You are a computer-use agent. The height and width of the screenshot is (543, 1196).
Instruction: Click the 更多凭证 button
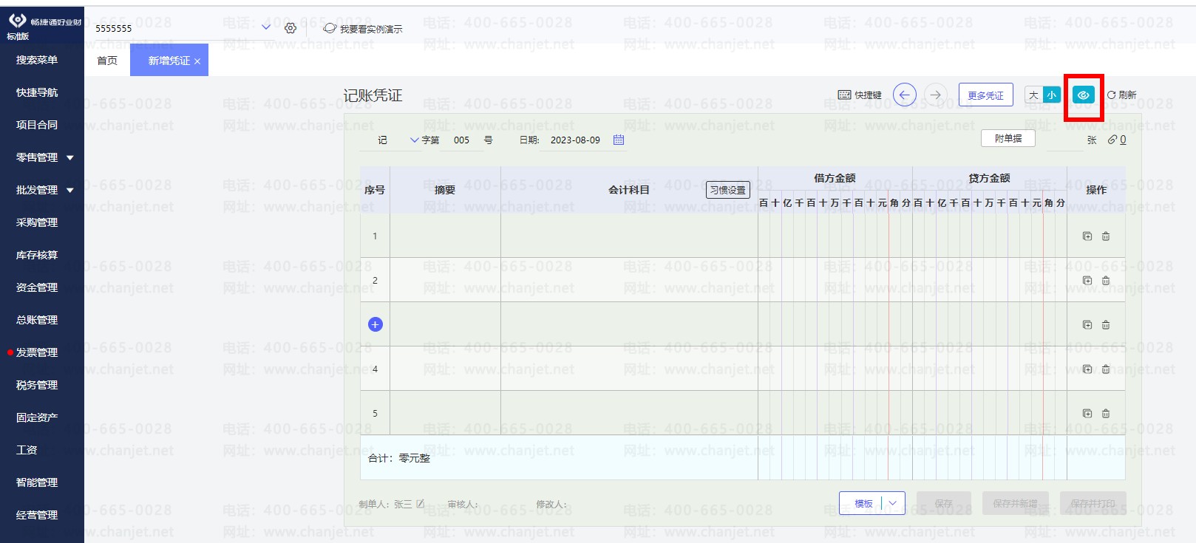point(985,95)
